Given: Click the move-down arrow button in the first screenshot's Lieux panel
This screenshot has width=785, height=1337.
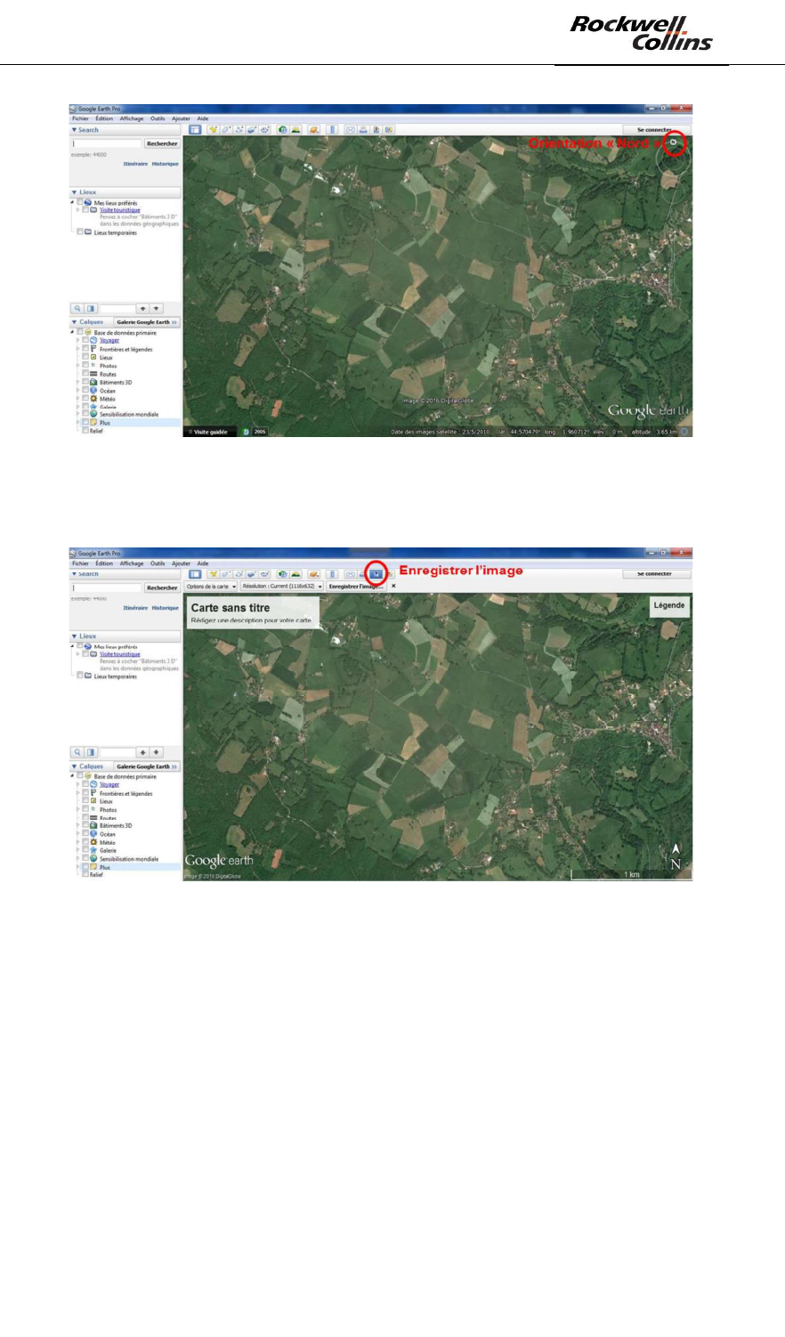Looking at the screenshot, I should coord(157,309).
